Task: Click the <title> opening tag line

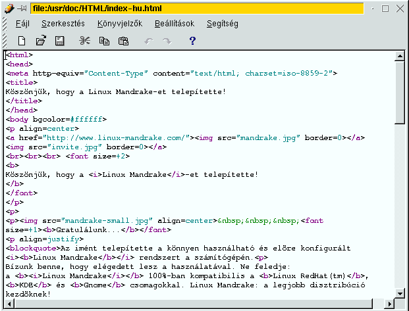Action: click(22, 83)
